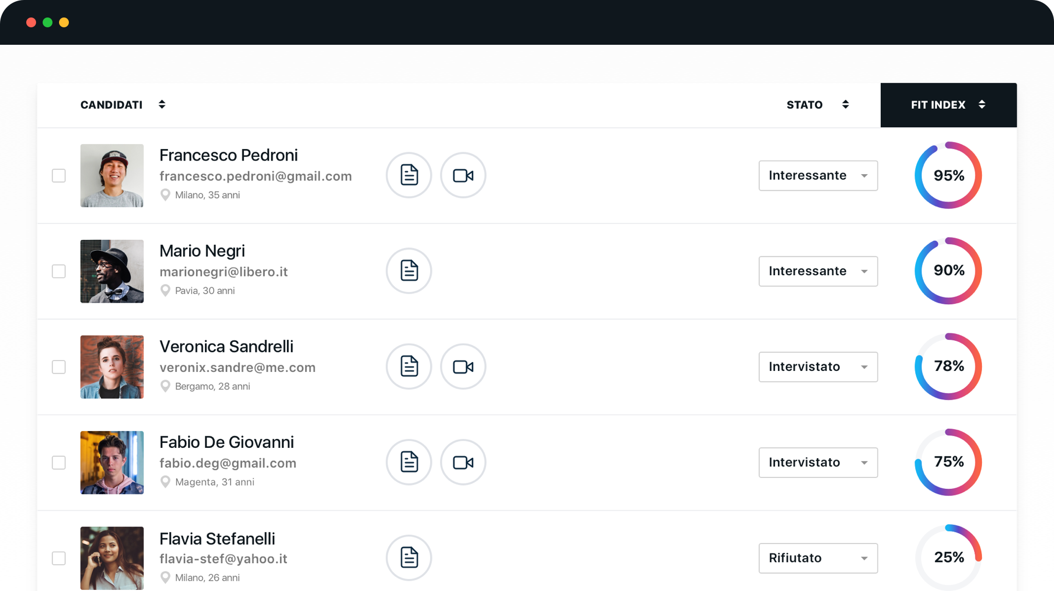
Task: Check the box beside Fabio De Giovanni
Action: (x=58, y=462)
